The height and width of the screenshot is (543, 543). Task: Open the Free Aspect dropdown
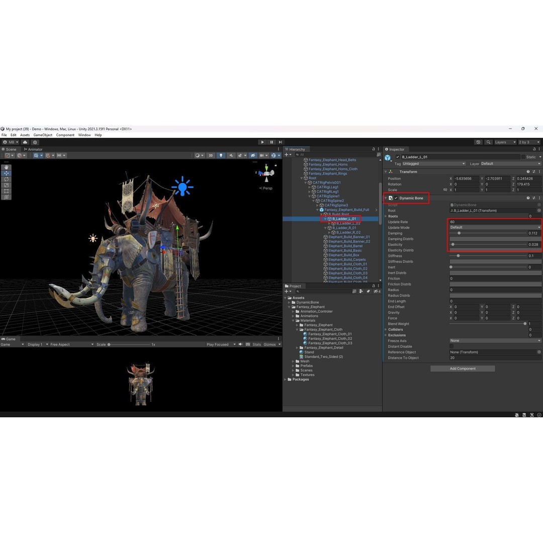point(72,344)
